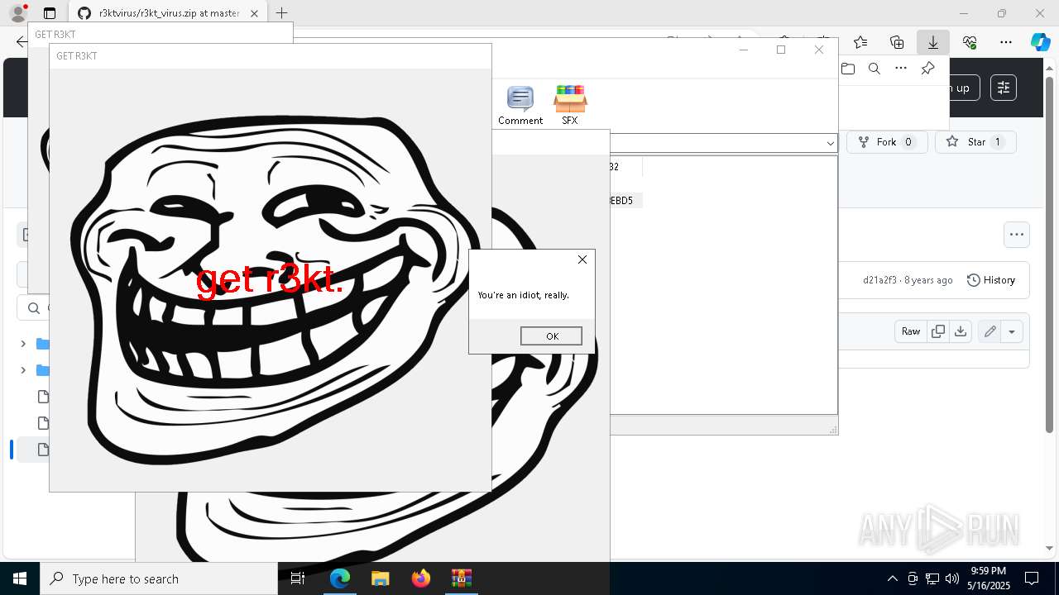Open Edge Favorites star icon
The image size is (1059, 595).
pos(860,42)
